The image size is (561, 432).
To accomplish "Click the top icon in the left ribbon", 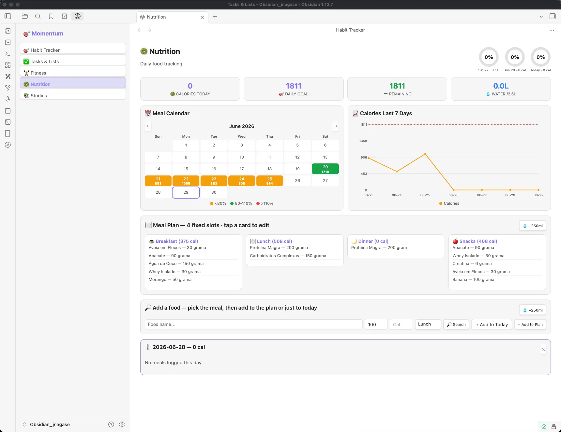I will tap(8, 31).
